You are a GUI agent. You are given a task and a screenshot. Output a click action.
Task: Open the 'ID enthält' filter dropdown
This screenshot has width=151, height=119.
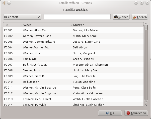pyautogui.click(x=22, y=17)
